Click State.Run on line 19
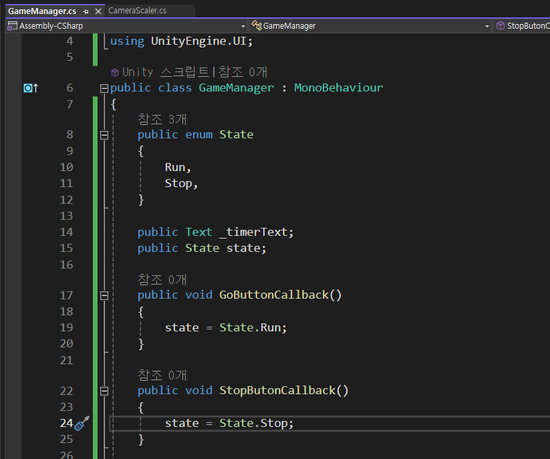550x459 pixels. click(x=250, y=327)
